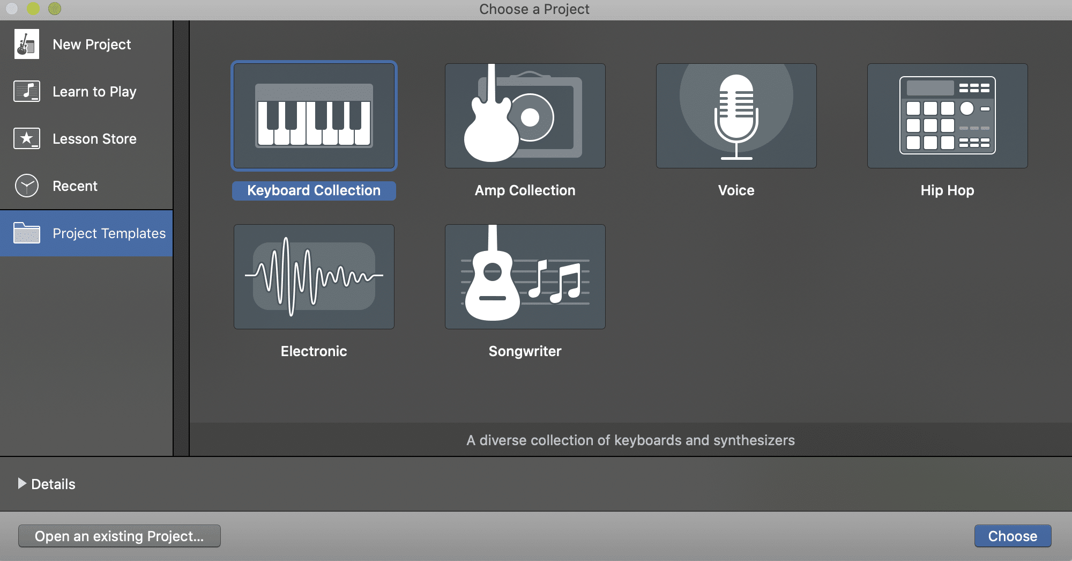1072x561 pixels.
Task: Switch to the Recent section
Action: [x=75, y=186]
